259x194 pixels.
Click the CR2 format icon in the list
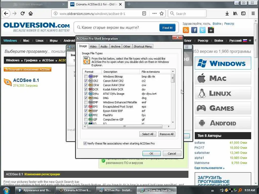point(90,81)
